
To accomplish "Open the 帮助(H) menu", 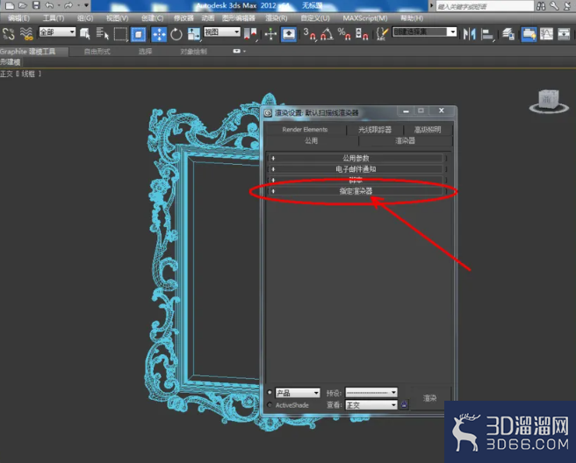I will 412,18.
